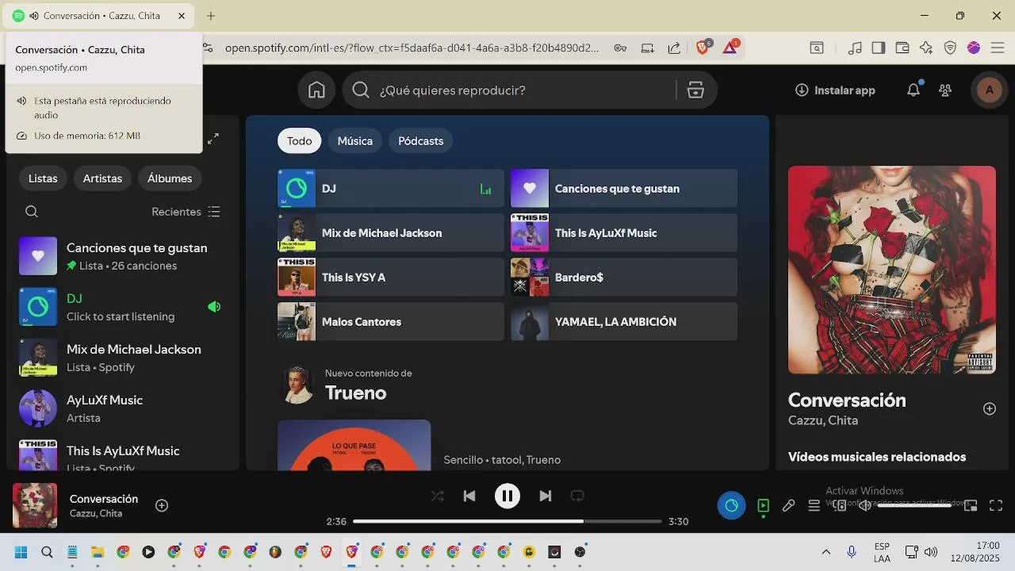Open Brave hamburger menu
Viewport: 1015px width, 571px height.
pyautogui.click(x=998, y=48)
